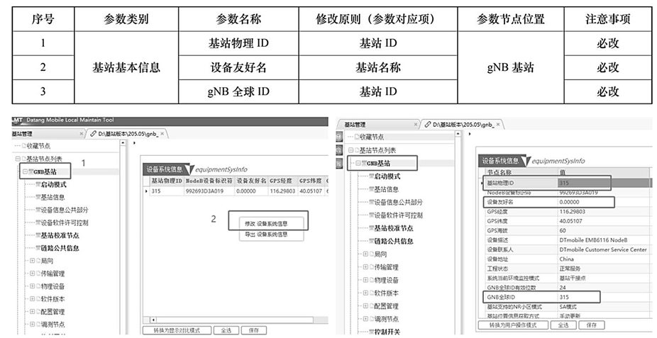Click 保存 button in the Datang-titled window
Image resolution: width=657 pixels, height=338 pixels.
point(253,330)
